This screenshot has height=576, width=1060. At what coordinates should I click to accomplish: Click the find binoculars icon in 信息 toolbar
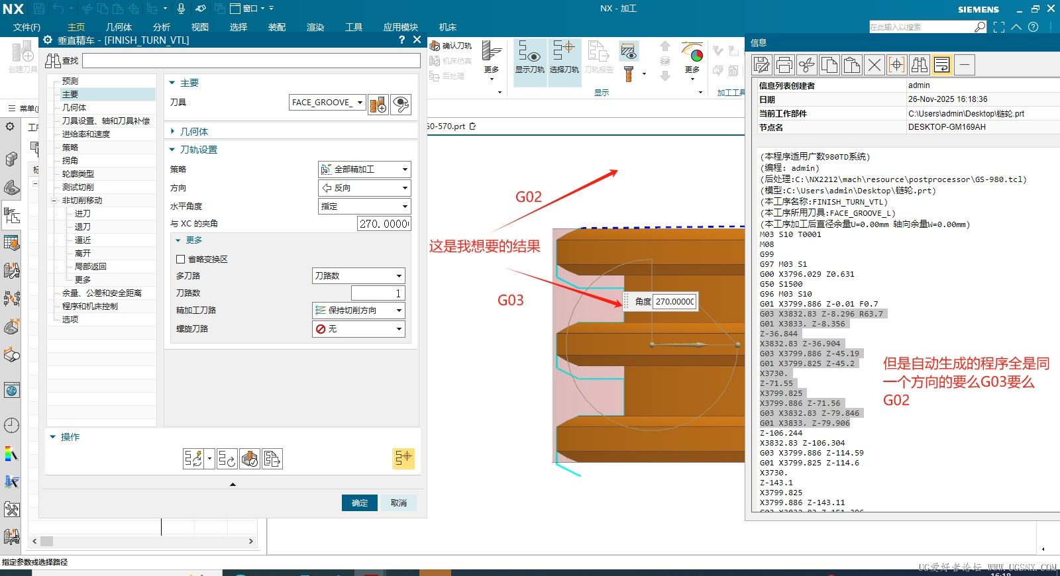point(920,65)
